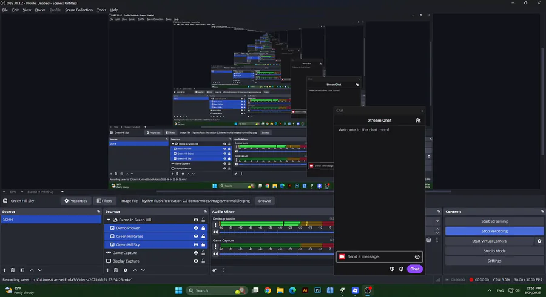The image size is (546, 297).
Task: Open Adobe Illustrator from the taskbar
Action: 305,290
